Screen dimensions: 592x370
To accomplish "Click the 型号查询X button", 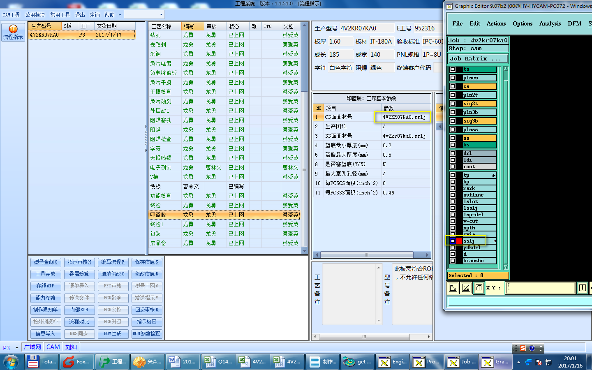I will click(x=46, y=262).
